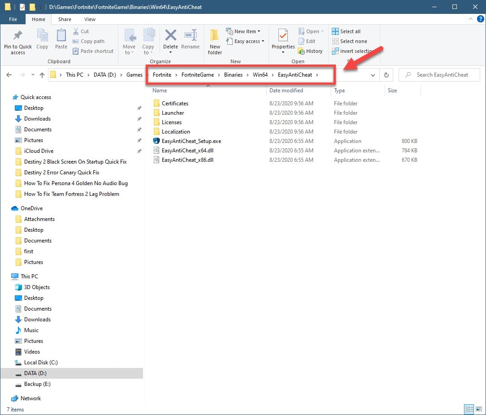Screen dimensions: 486x415
Task: Open the Easy access dropdown
Action: click(x=245, y=41)
